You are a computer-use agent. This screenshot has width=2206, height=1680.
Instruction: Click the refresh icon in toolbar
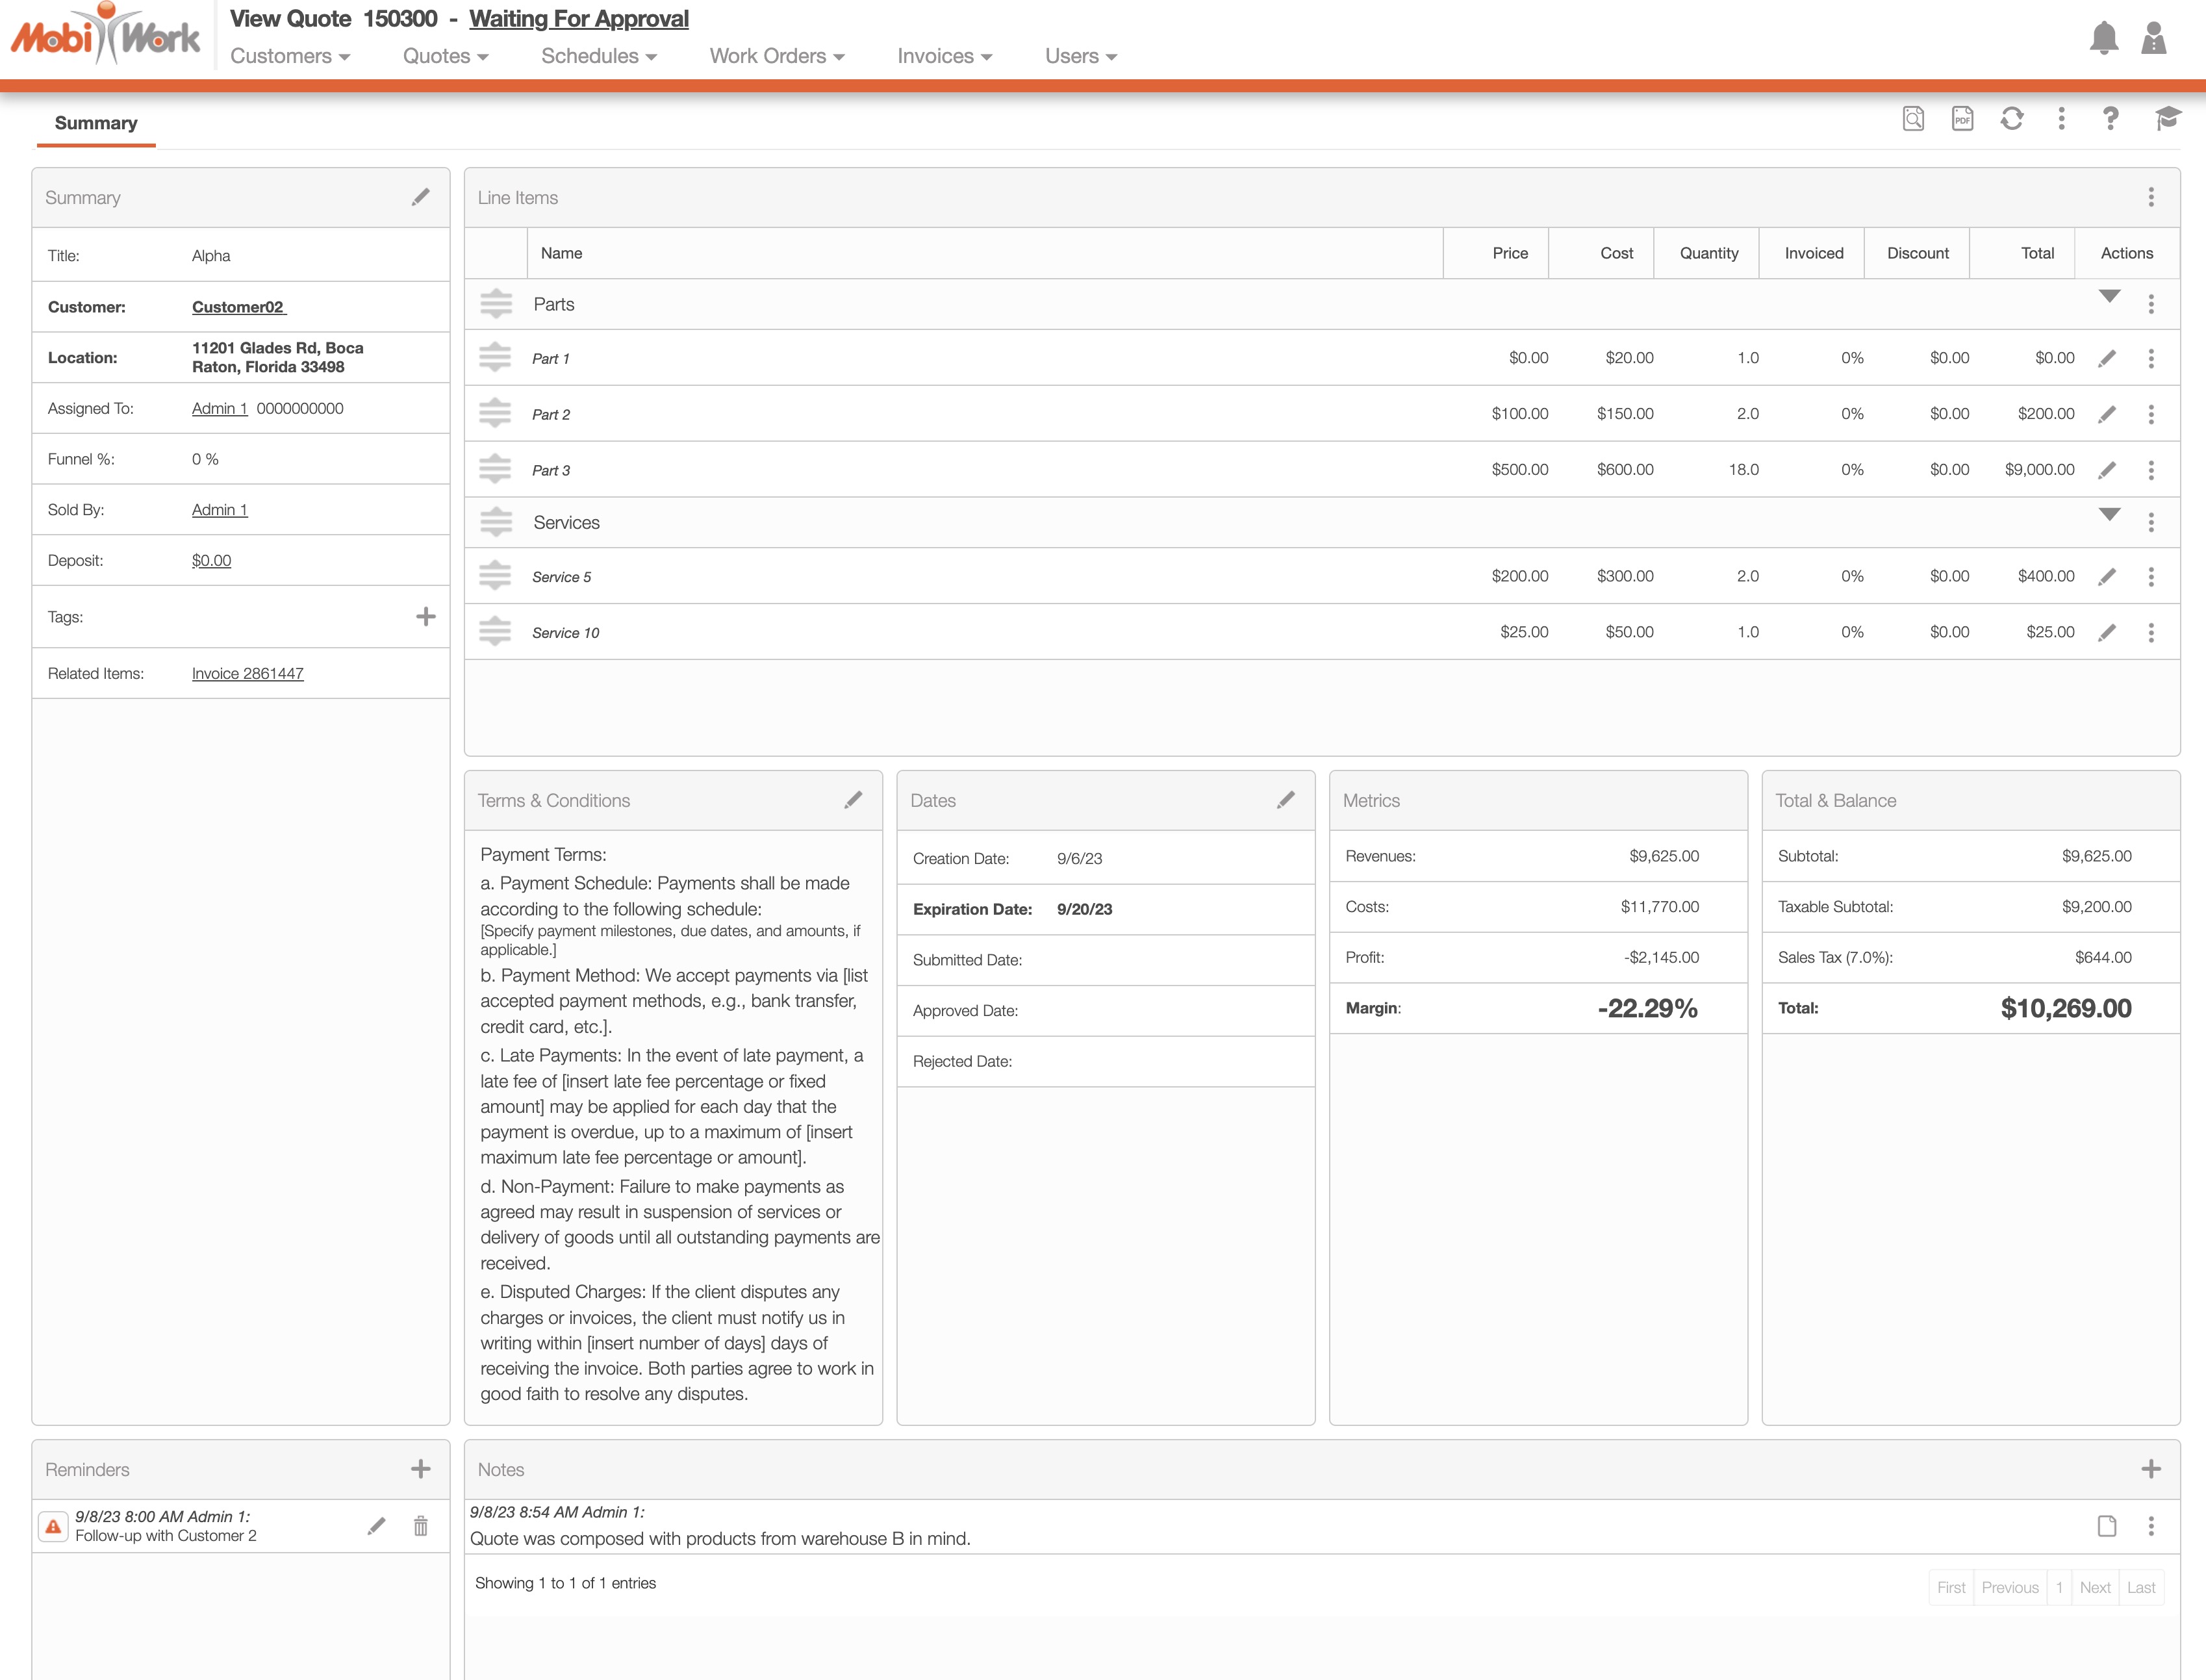tap(2011, 119)
